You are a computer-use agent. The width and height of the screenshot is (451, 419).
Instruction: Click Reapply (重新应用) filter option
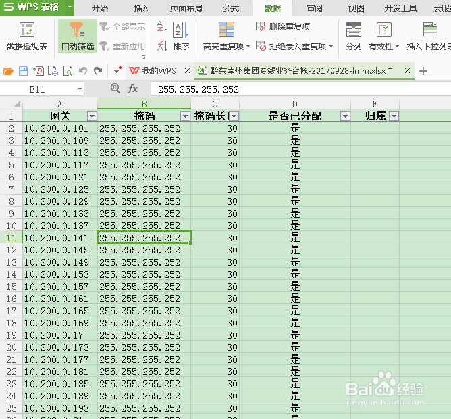[122, 46]
